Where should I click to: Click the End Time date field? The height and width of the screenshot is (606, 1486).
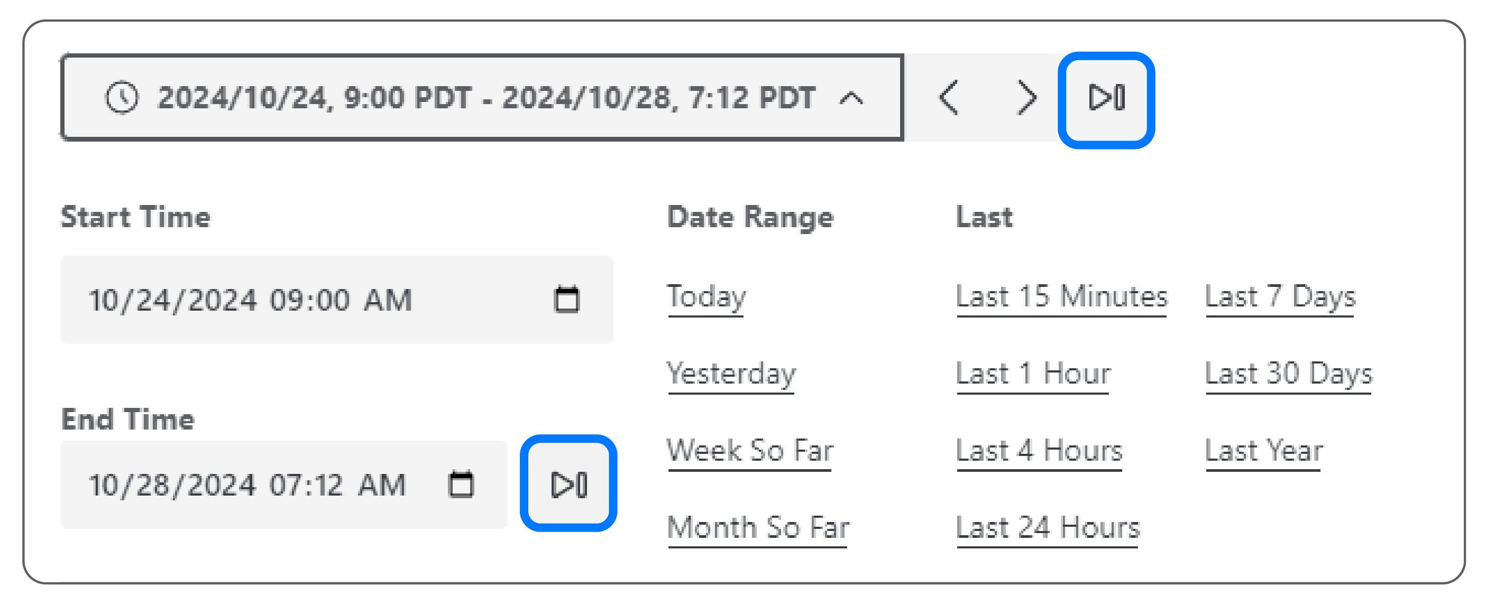pos(284,484)
